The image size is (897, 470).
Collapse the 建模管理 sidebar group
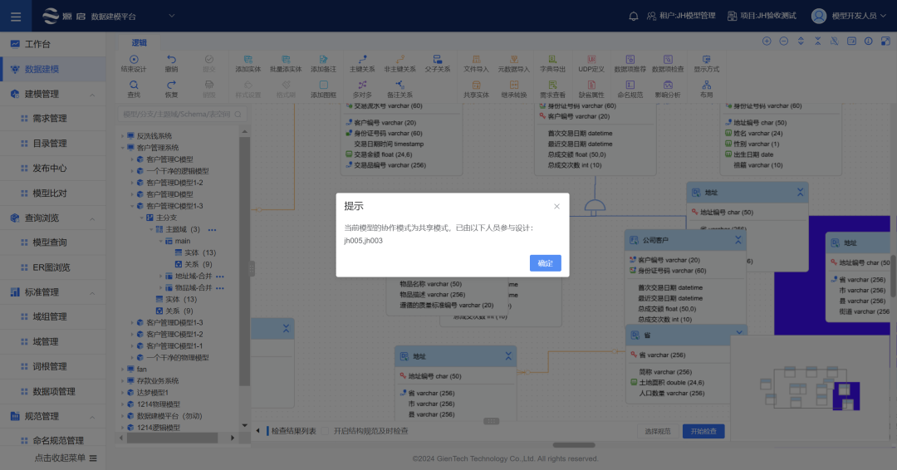pos(92,95)
